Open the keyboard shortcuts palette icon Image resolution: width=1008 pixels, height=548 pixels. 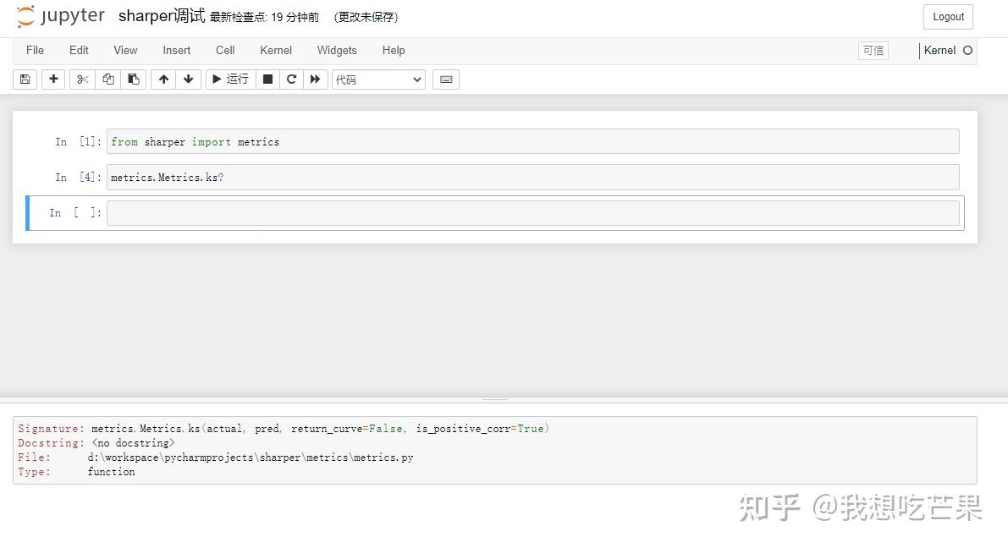(446, 79)
